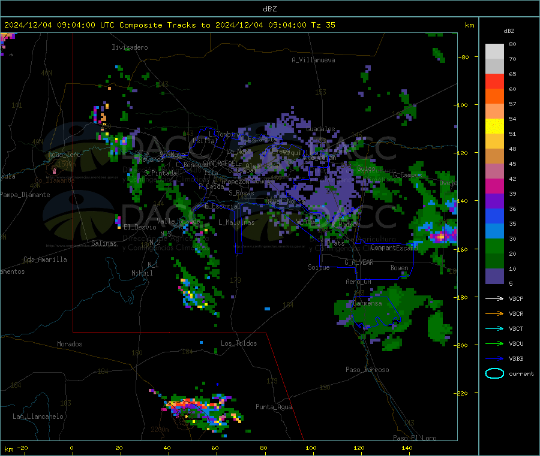Click the L_Malvinas map label

pyautogui.click(x=236, y=222)
